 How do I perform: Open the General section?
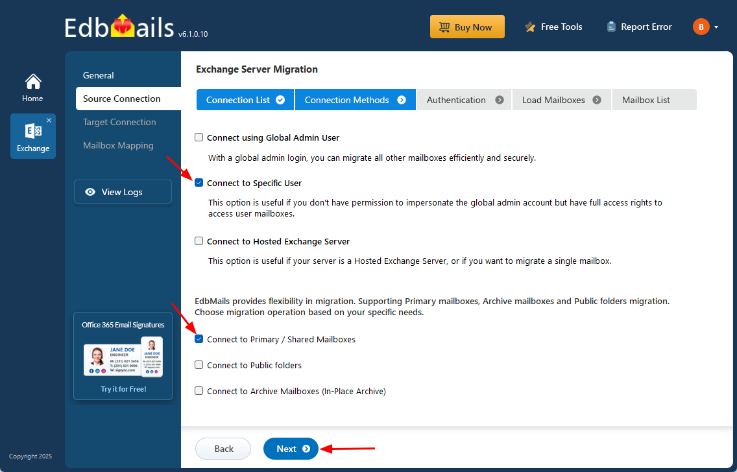coord(98,75)
